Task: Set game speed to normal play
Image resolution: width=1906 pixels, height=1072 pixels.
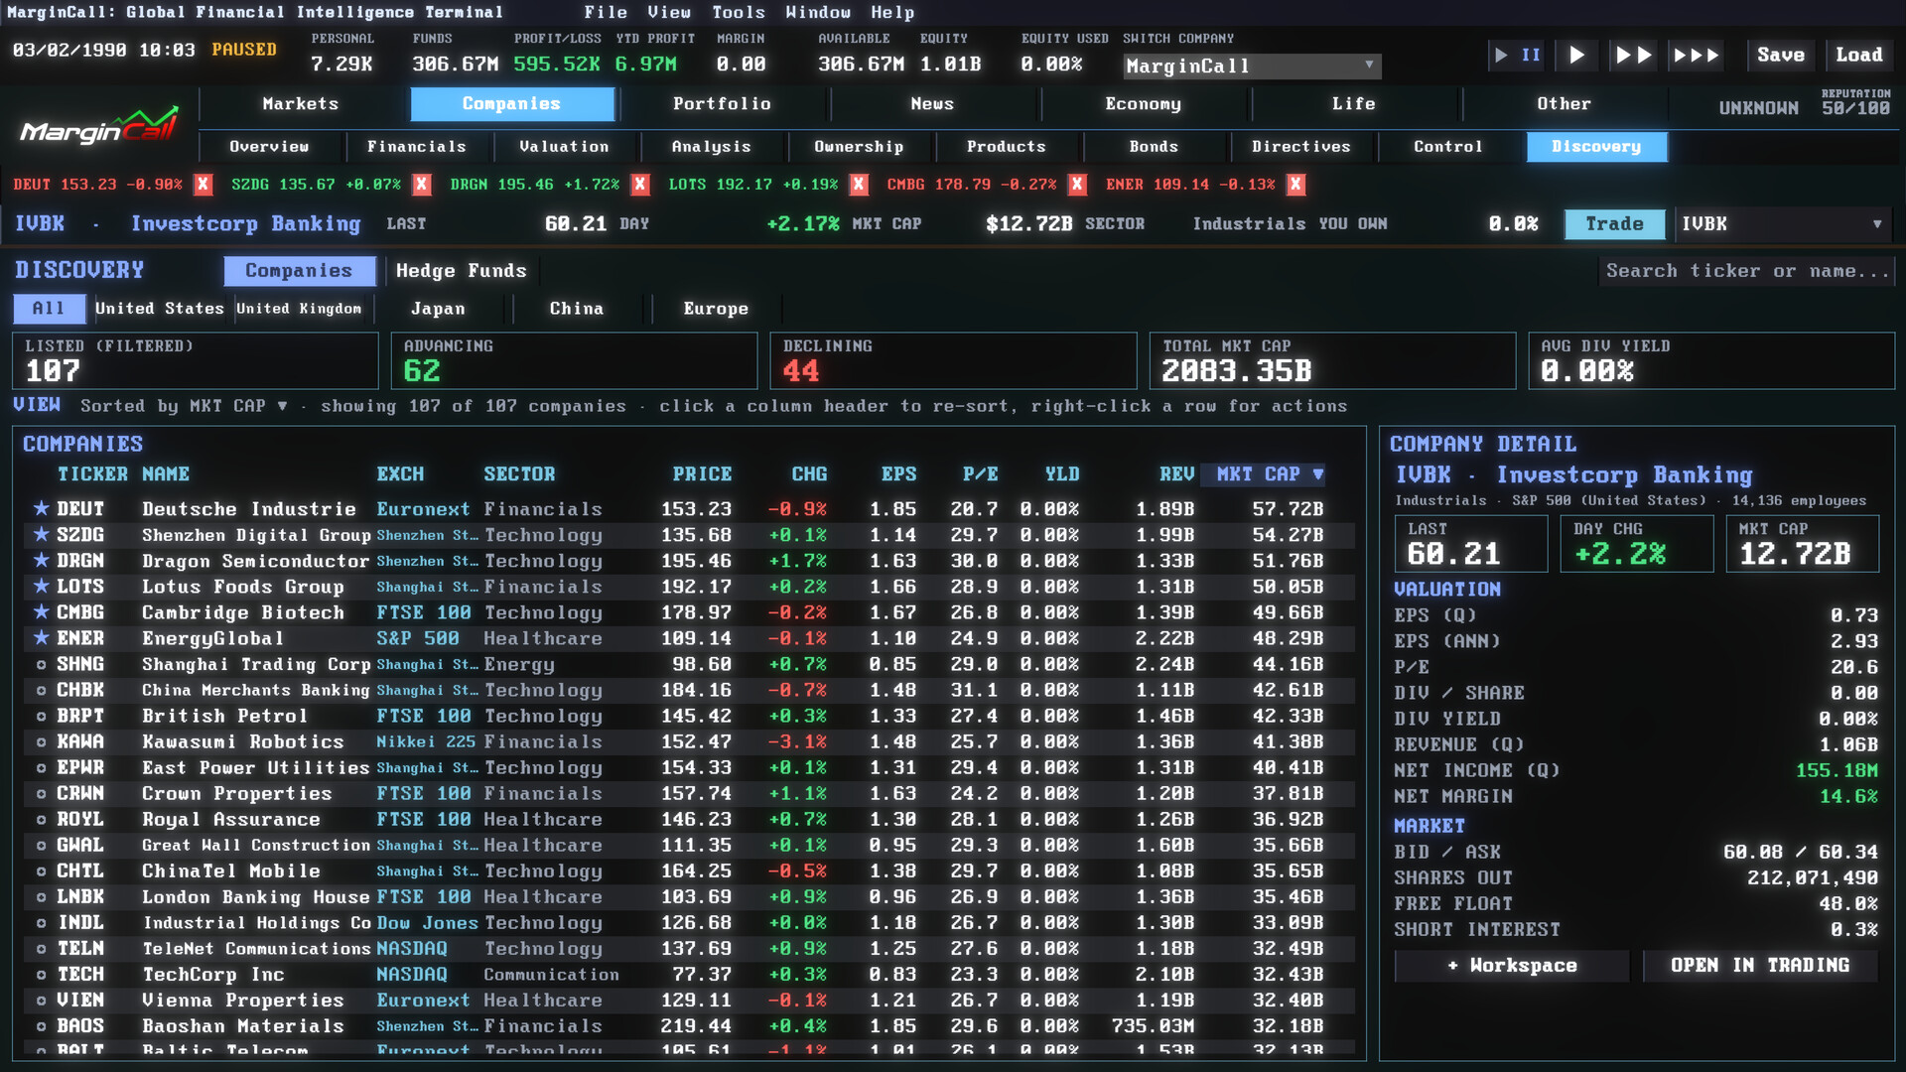Action: pyautogui.click(x=1576, y=56)
